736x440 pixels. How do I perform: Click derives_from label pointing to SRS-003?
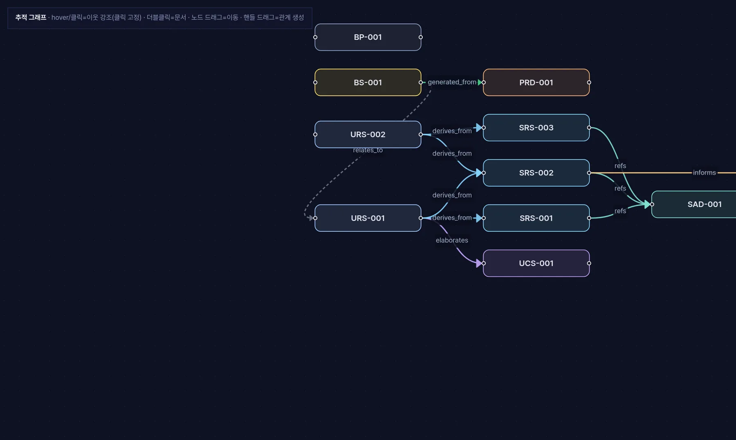(452, 131)
